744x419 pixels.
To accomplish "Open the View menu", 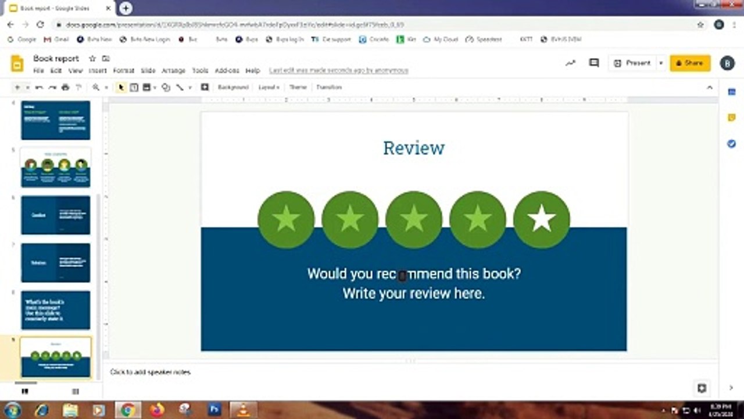I will click(76, 70).
